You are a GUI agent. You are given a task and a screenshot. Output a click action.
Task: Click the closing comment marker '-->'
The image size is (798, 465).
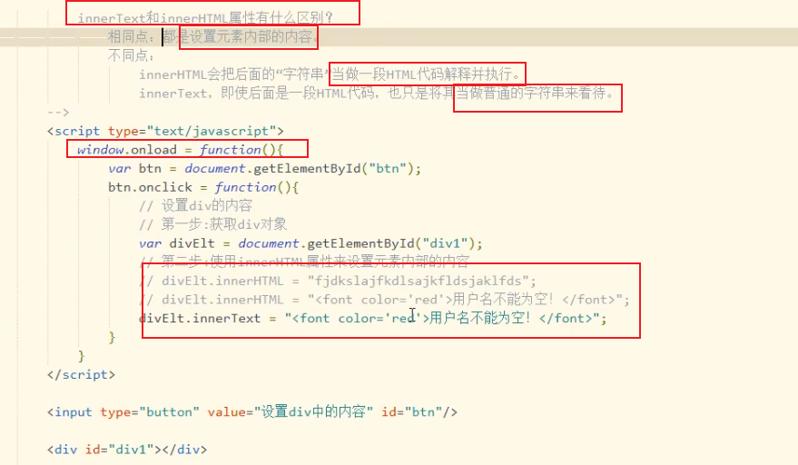[58, 112]
